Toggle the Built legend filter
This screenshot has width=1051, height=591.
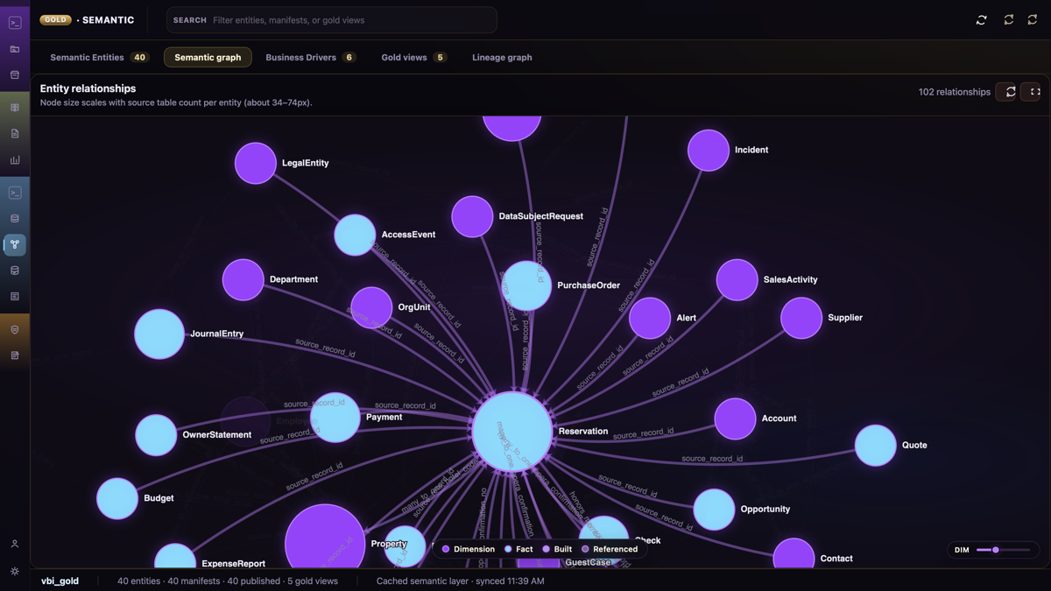[x=557, y=549]
